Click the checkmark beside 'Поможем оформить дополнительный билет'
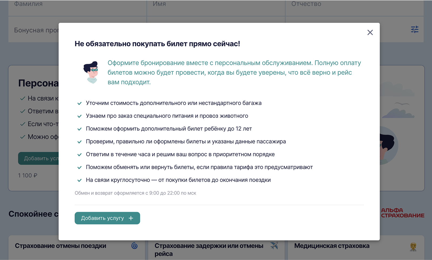432x260 pixels. (x=79, y=129)
